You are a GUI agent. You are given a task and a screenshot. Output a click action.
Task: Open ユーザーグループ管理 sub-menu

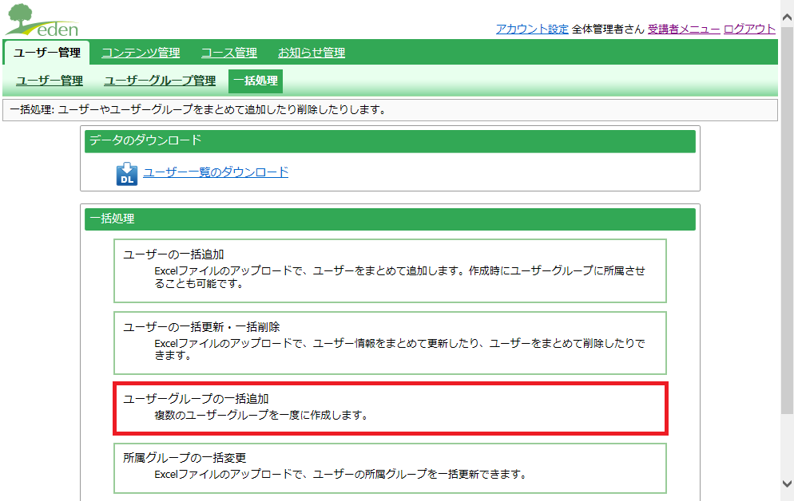tap(160, 81)
